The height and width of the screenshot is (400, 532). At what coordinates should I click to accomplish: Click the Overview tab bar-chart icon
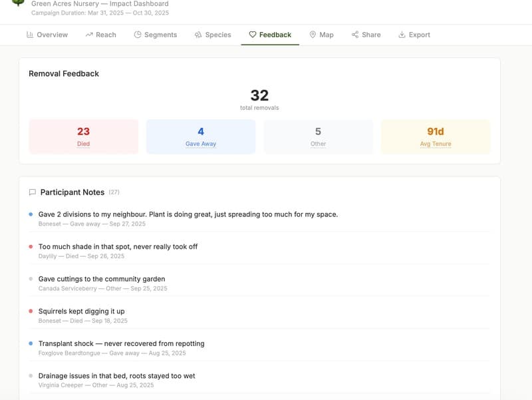[x=30, y=35]
